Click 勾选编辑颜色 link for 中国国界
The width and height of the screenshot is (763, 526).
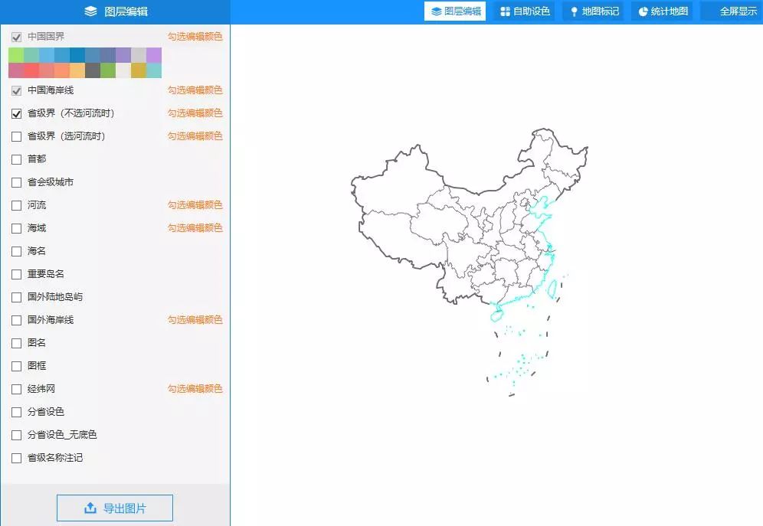[195, 37]
